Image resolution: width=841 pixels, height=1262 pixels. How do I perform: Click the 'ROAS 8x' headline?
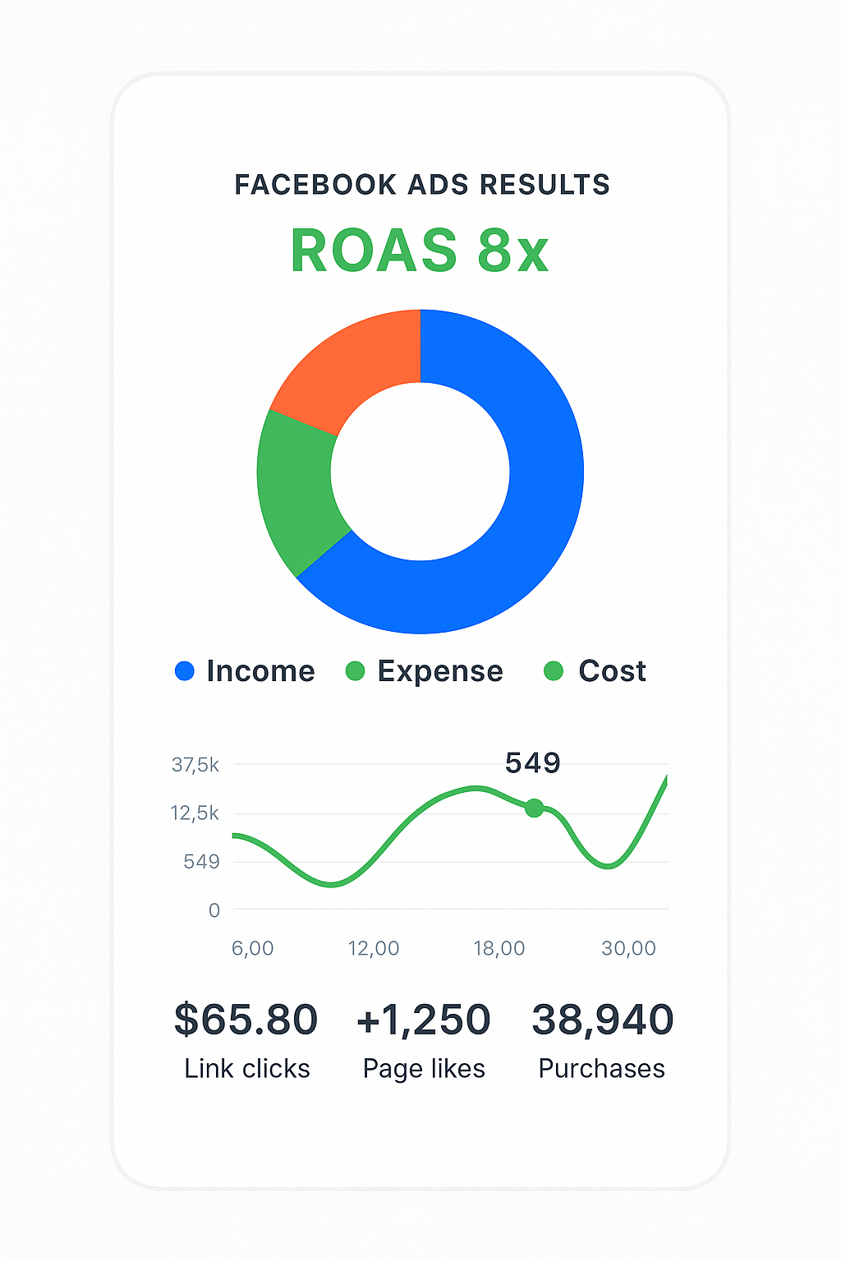[x=420, y=251]
